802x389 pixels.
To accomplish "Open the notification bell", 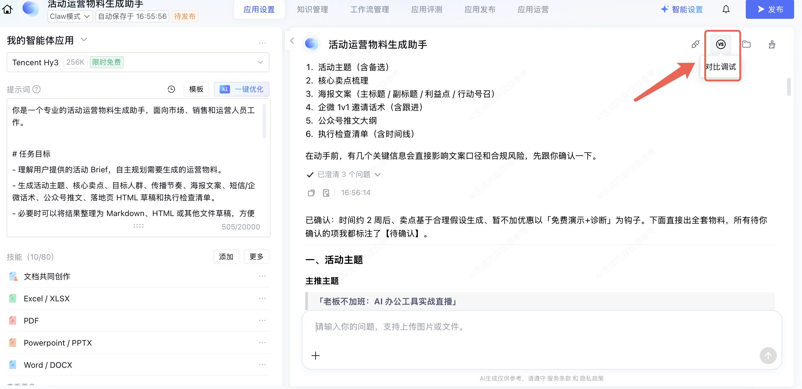I will tap(726, 9).
